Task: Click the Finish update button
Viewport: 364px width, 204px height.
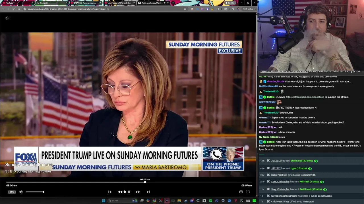Action: point(249,9)
